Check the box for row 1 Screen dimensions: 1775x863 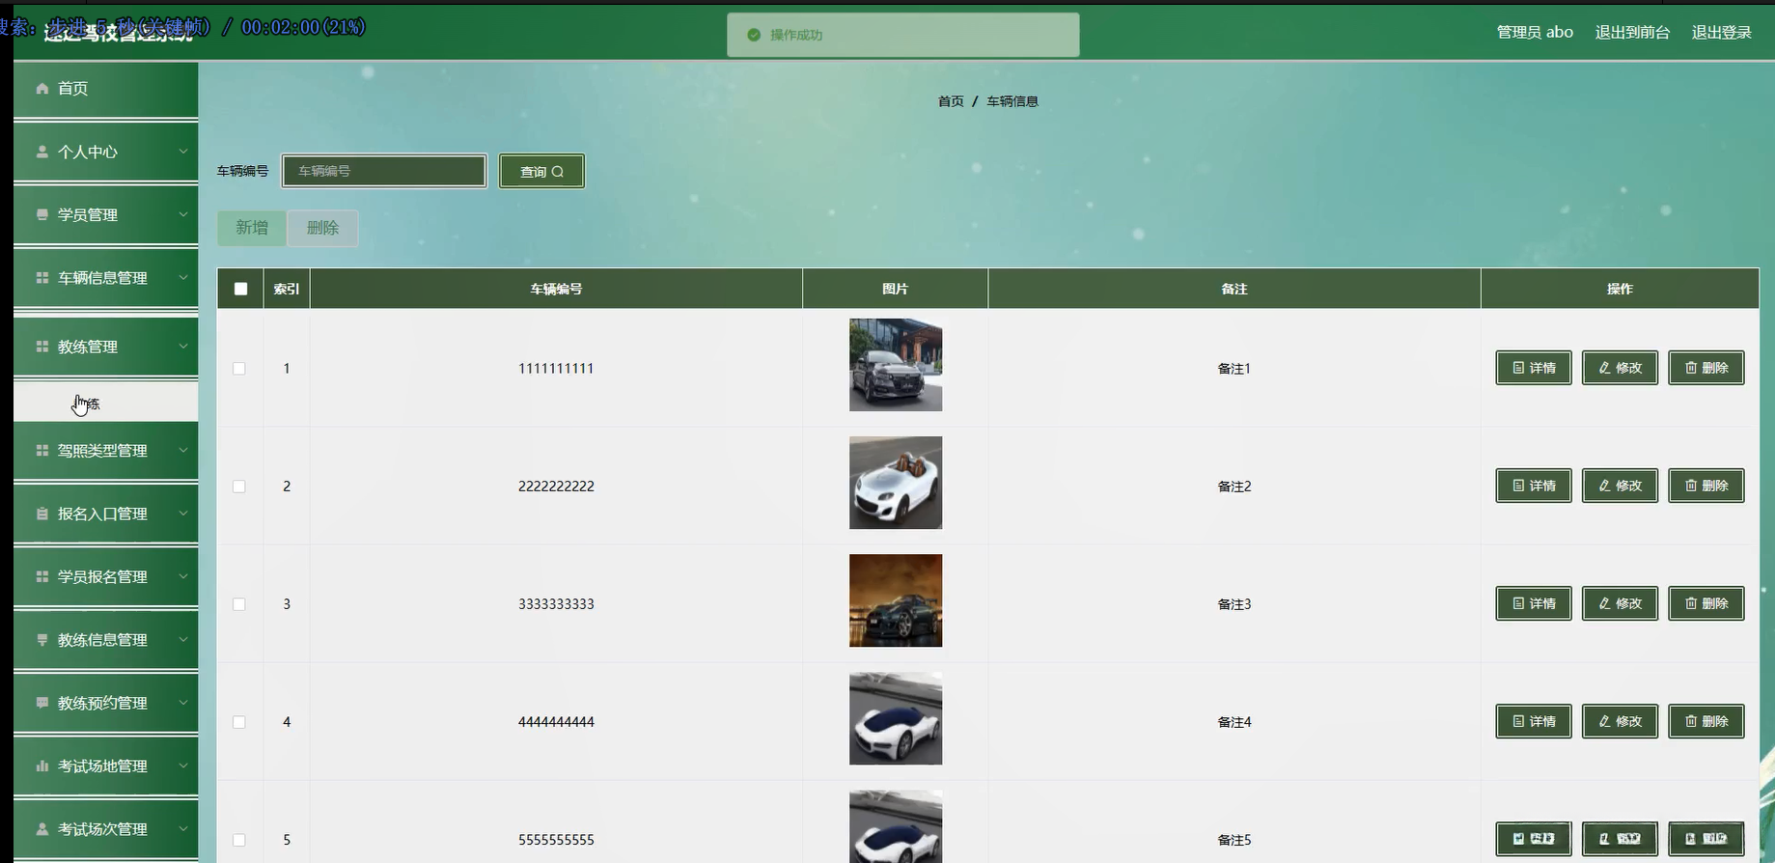[x=239, y=369]
